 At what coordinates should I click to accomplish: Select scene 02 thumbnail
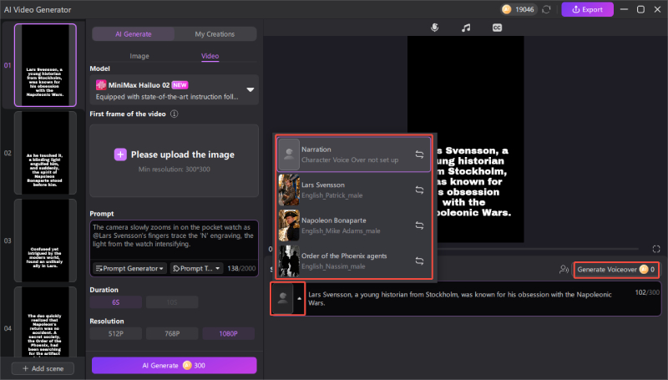[46, 155]
